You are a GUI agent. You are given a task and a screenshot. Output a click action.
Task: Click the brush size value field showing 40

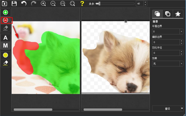pyautogui.click(x=139, y=3)
